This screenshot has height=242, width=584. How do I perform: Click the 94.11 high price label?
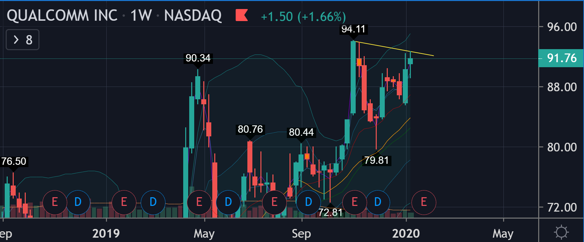353,29
